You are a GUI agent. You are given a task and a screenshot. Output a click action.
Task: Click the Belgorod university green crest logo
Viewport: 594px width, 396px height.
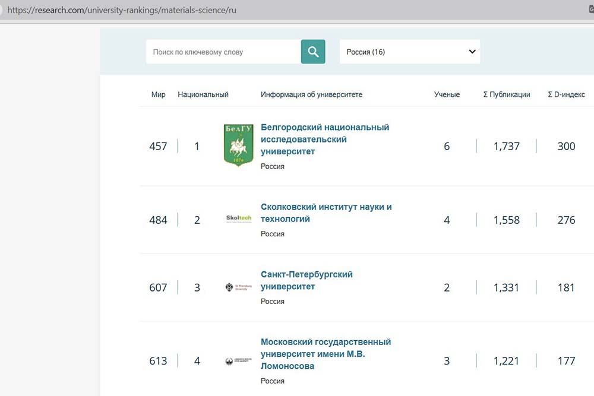pyautogui.click(x=238, y=145)
